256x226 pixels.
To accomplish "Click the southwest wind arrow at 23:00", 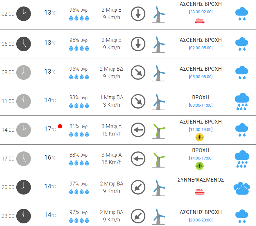I will click(138, 216).
